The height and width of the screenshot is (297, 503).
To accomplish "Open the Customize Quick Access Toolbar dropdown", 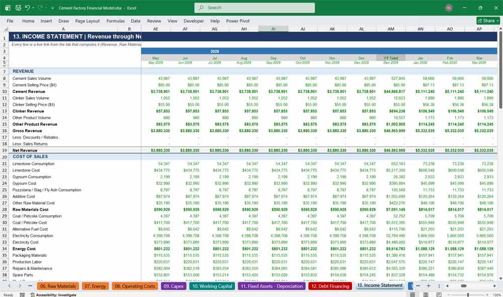I will coord(52,8).
